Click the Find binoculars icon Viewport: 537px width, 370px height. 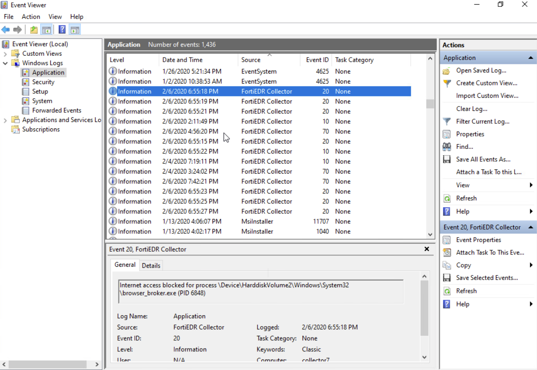click(447, 147)
